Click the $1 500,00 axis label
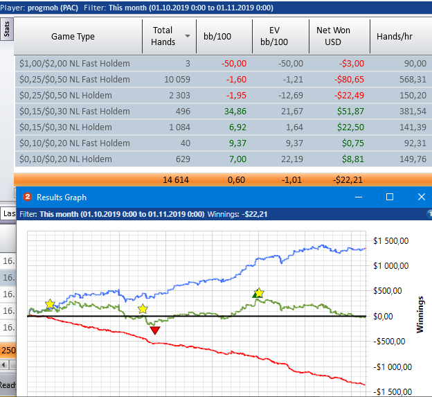 (390, 241)
